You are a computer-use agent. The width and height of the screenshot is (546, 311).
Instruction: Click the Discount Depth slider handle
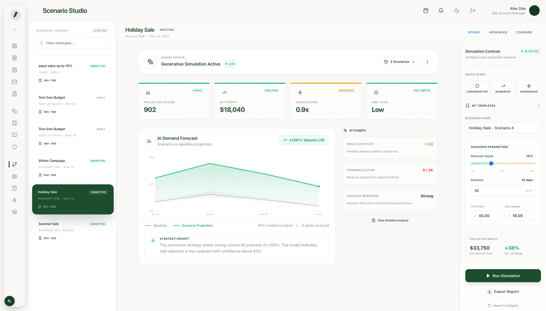491,164
